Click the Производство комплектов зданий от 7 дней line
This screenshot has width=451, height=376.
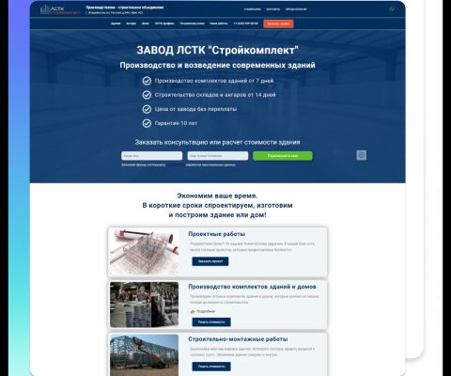pyautogui.click(x=214, y=81)
